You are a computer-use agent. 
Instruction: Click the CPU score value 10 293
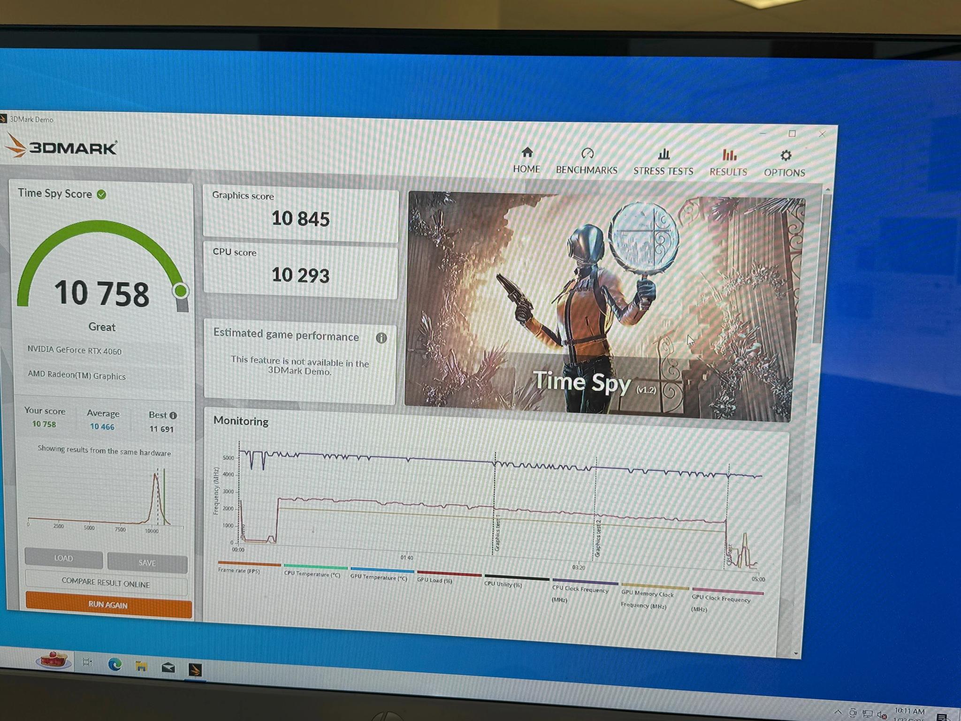pyautogui.click(x=301, y=275)
